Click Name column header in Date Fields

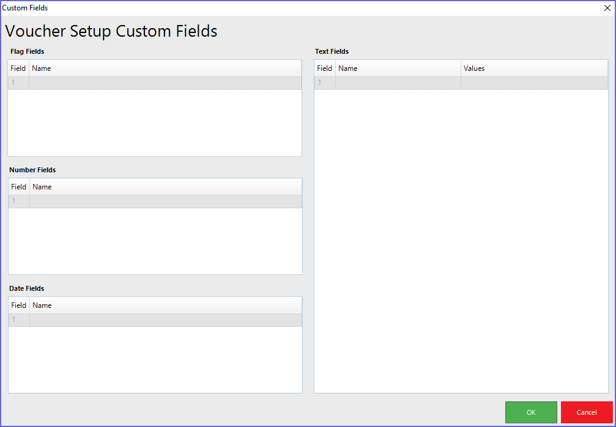point(165,305)
